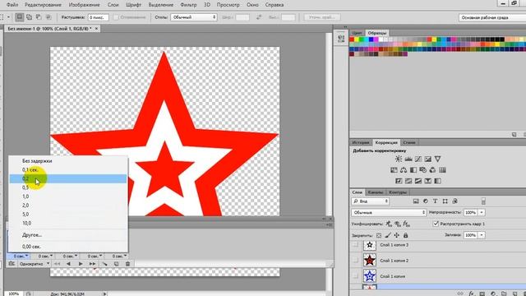Lock transparent pixels icon in the Layers panel

379,235
